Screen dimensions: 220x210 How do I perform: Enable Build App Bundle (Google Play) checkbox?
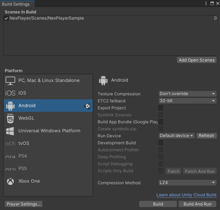pos(161,122)
